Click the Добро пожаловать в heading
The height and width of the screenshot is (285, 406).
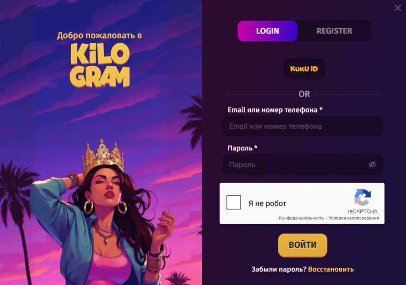coord(100,35)
